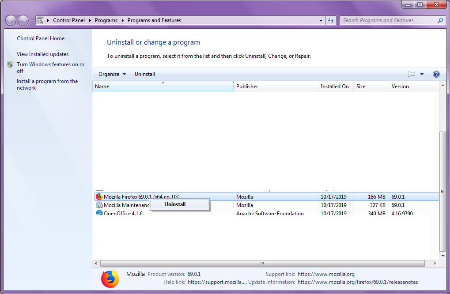
Task: Expand the view options dropdown arrow
Action: click(x=422, y=74)
